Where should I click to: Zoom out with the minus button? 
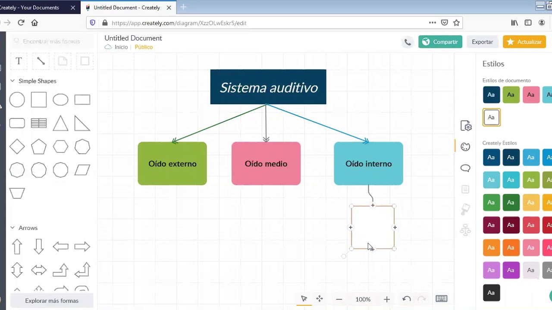(x=339, y=299)
